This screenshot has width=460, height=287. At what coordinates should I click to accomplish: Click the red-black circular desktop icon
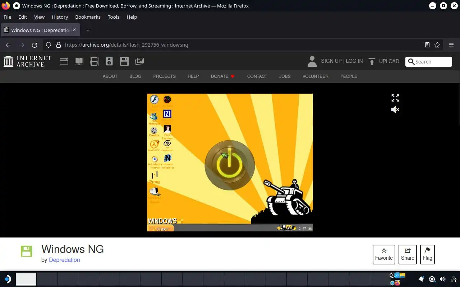167,99
